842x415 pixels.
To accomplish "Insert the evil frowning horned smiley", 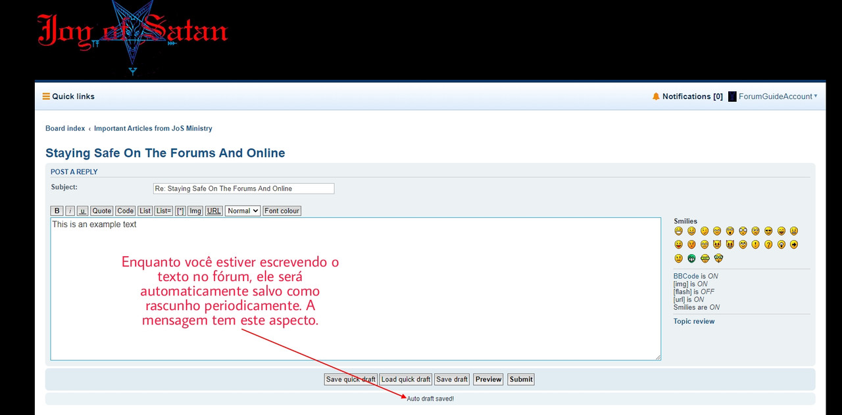I will click(717, 244).
